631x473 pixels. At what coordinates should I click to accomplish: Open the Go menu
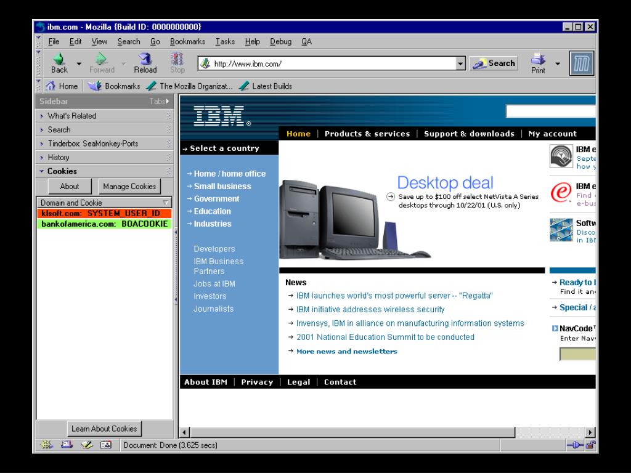tap(155, 41)
